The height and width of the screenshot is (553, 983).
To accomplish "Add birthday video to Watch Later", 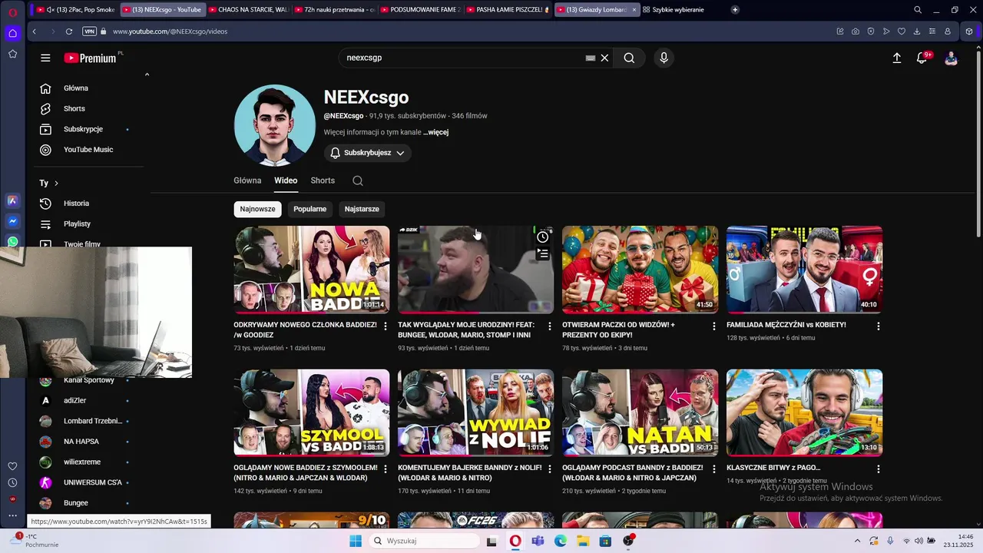I will point(543,237).
